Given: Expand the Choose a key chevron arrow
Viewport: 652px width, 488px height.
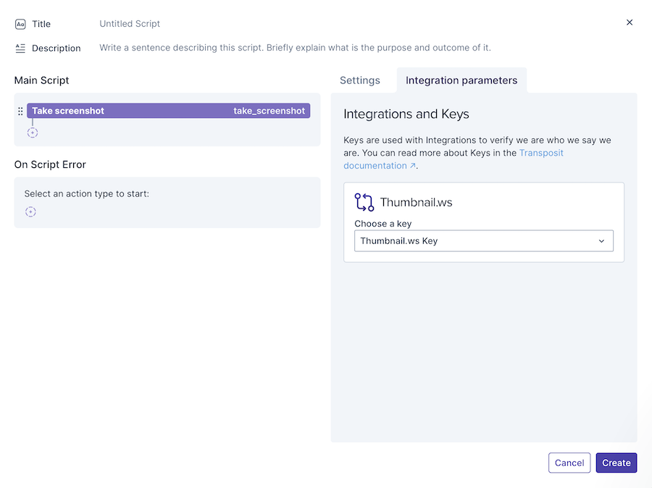Looking at the screenshot, I should 601,241.
